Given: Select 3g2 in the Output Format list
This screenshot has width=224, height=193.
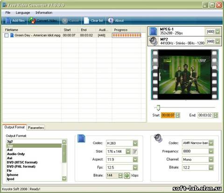Looking at the screenshot, I should tap(34, 142).
